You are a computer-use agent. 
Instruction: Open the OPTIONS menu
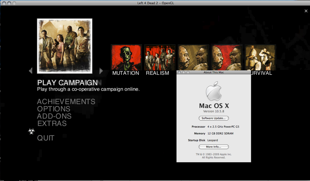54,109
